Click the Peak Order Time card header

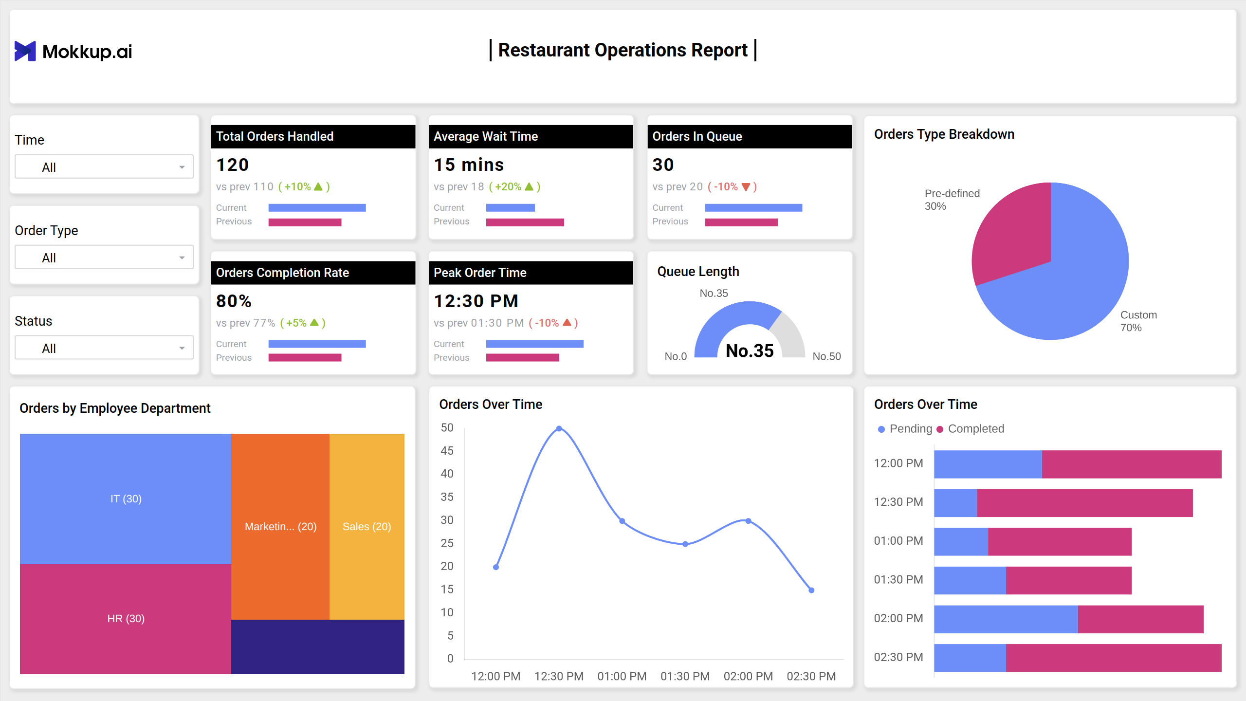click(x=531, y=273)
